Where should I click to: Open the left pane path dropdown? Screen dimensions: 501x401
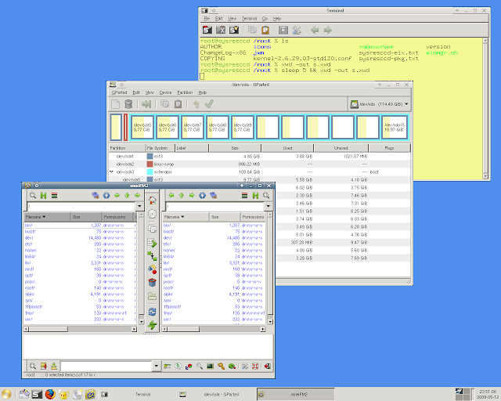139,207
